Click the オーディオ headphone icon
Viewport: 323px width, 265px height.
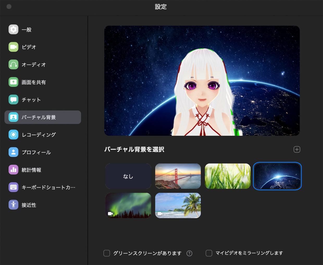pos(13,64)
